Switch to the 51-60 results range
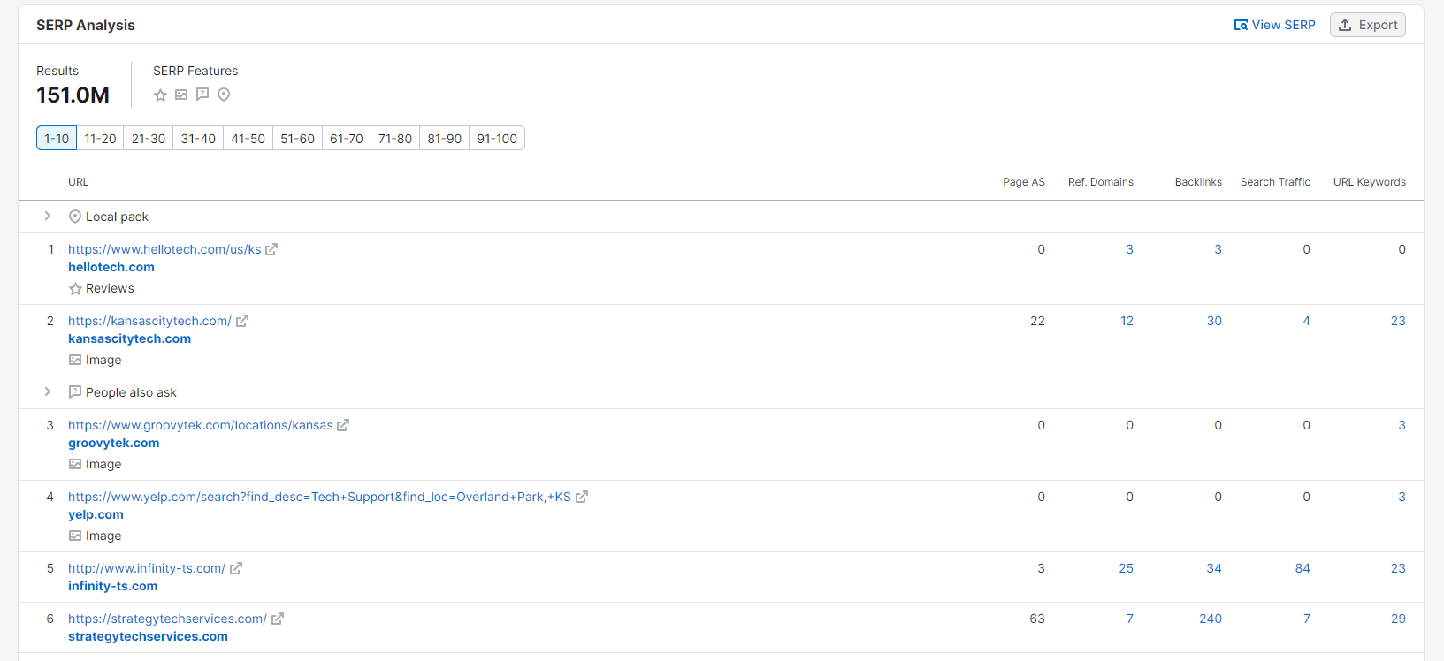Viewport: 1444px width, 661px height. click(298, 139)
